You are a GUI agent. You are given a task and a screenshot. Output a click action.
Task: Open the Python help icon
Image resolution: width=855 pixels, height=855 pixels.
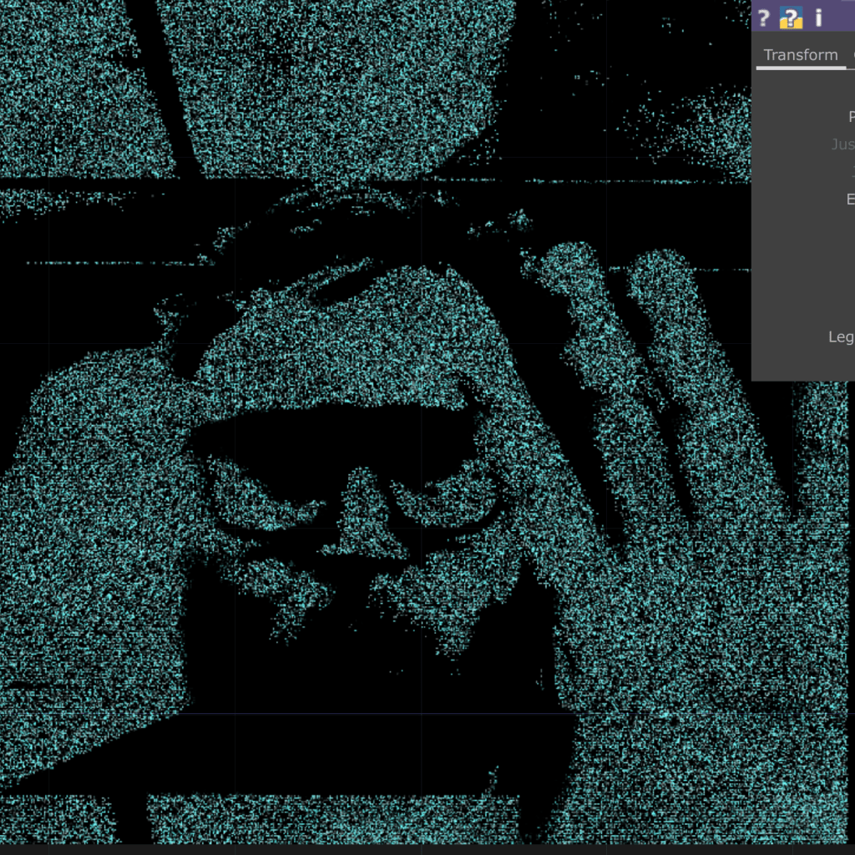click(x=791, y=18)
